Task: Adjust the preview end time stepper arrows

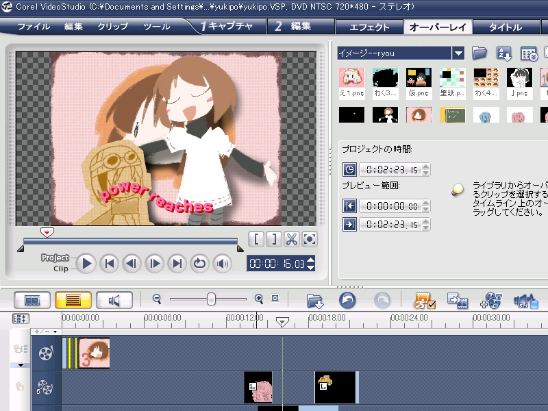Action: click(x=425, y=225)
